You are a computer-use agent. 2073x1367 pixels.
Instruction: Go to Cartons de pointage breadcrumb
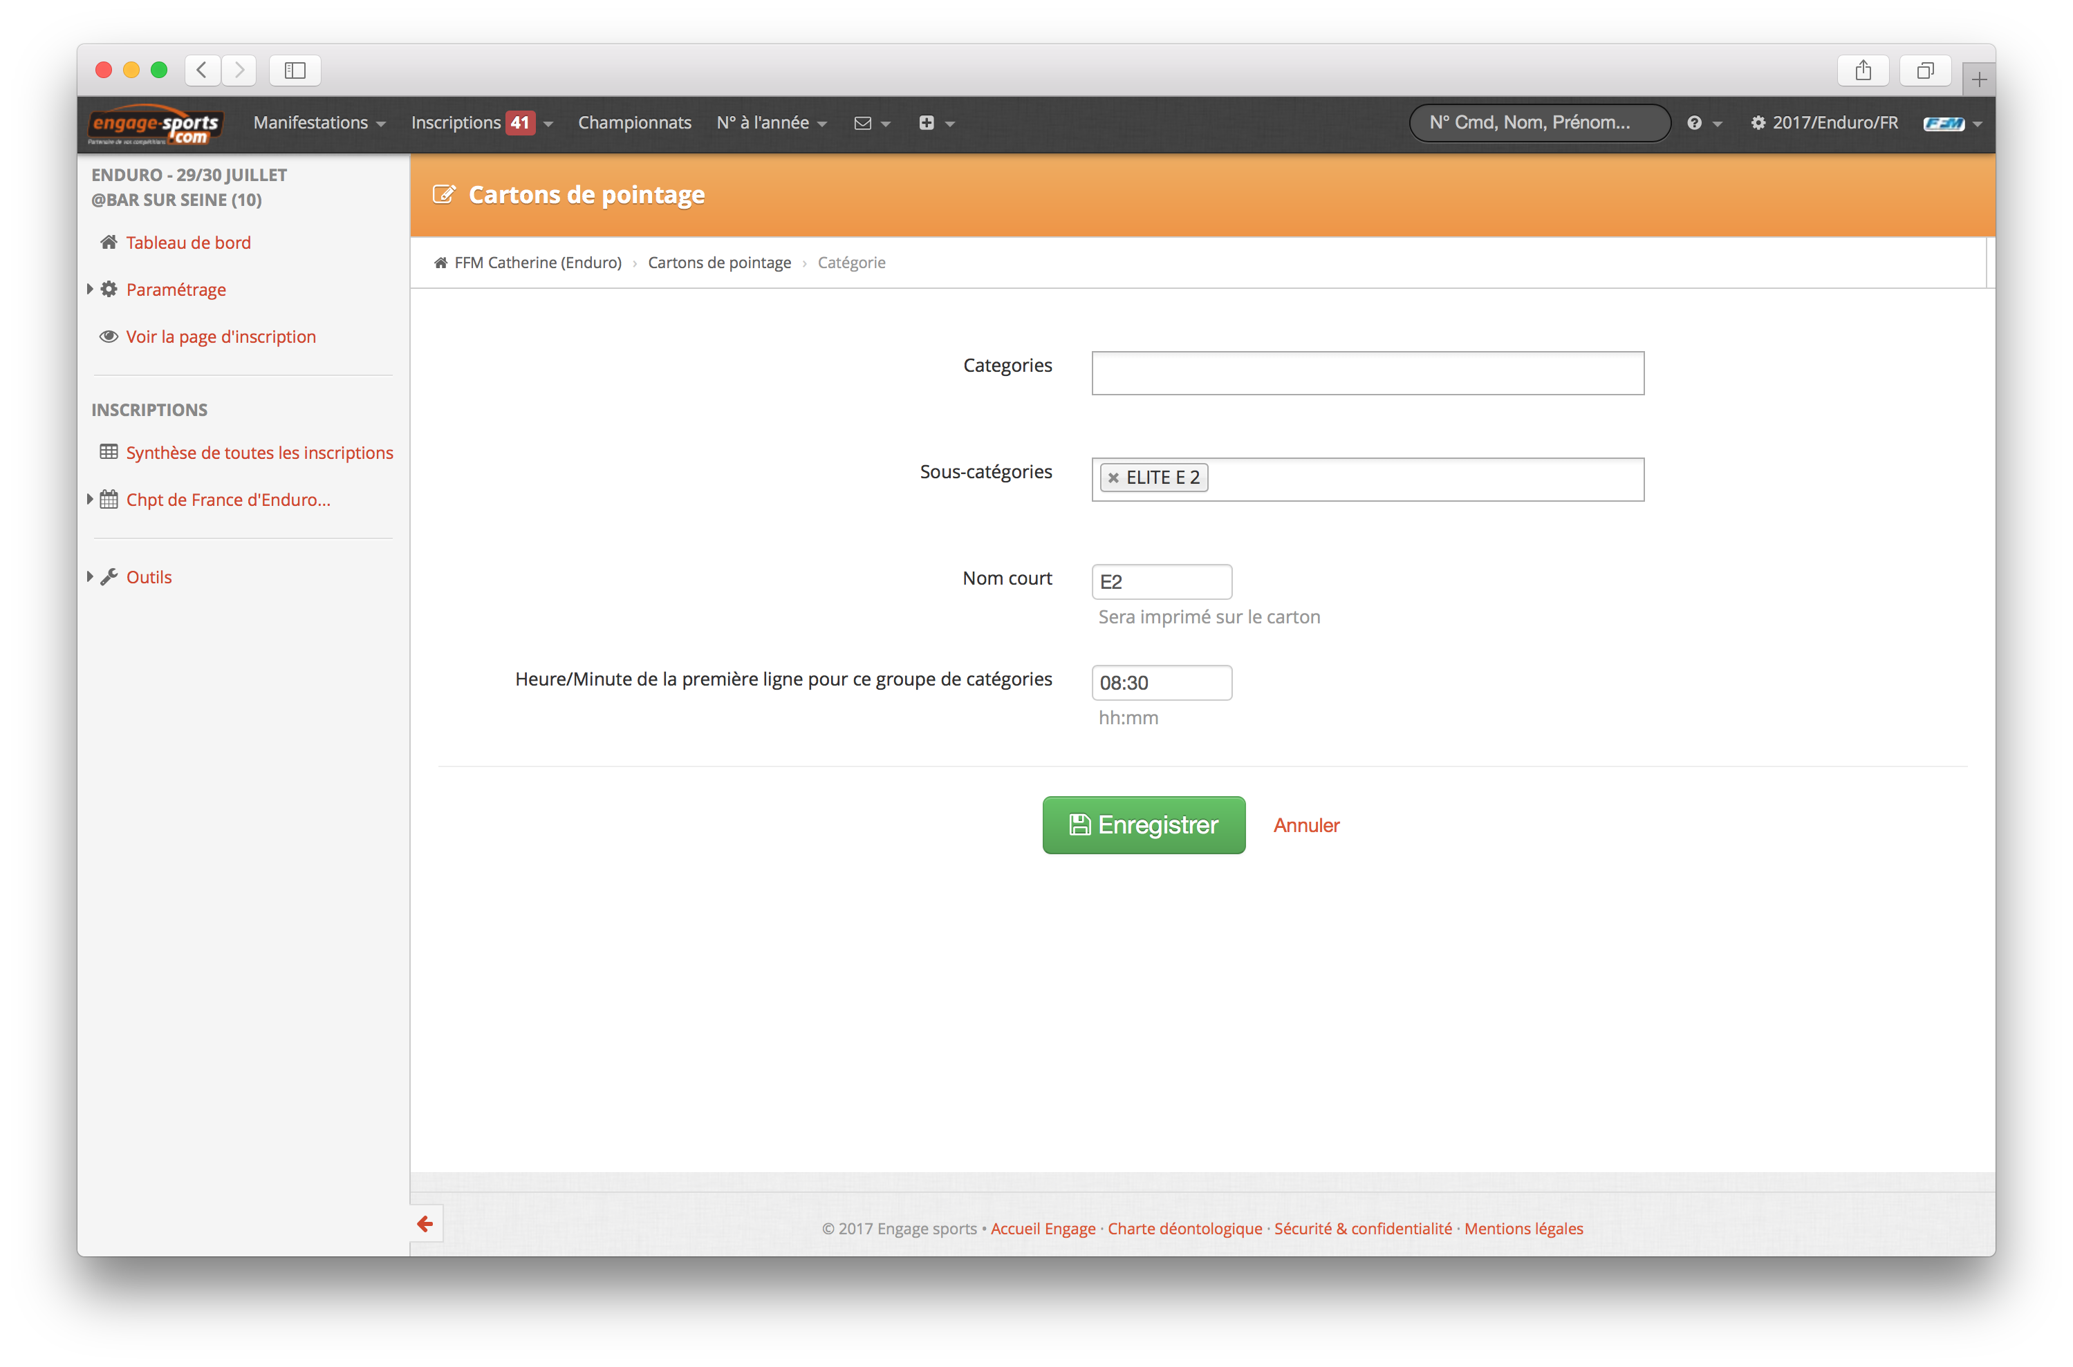(x=720, y=263)
